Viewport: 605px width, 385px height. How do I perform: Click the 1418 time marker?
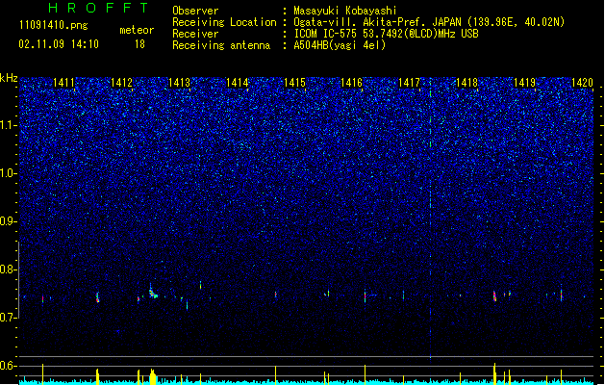(x=466, y=83)
